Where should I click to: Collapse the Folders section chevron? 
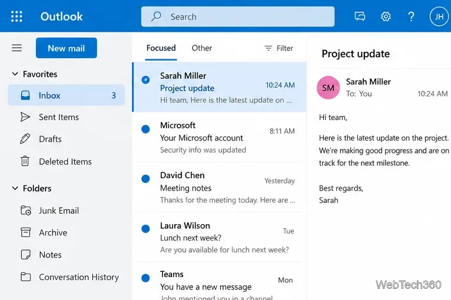point(15,188)
